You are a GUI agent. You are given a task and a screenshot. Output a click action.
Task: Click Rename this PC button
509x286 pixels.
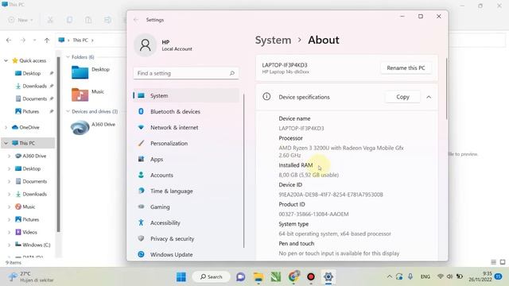[406, 68]
